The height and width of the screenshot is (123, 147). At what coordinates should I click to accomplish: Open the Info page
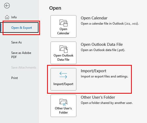pyautogui.click(x=14, y=17)
